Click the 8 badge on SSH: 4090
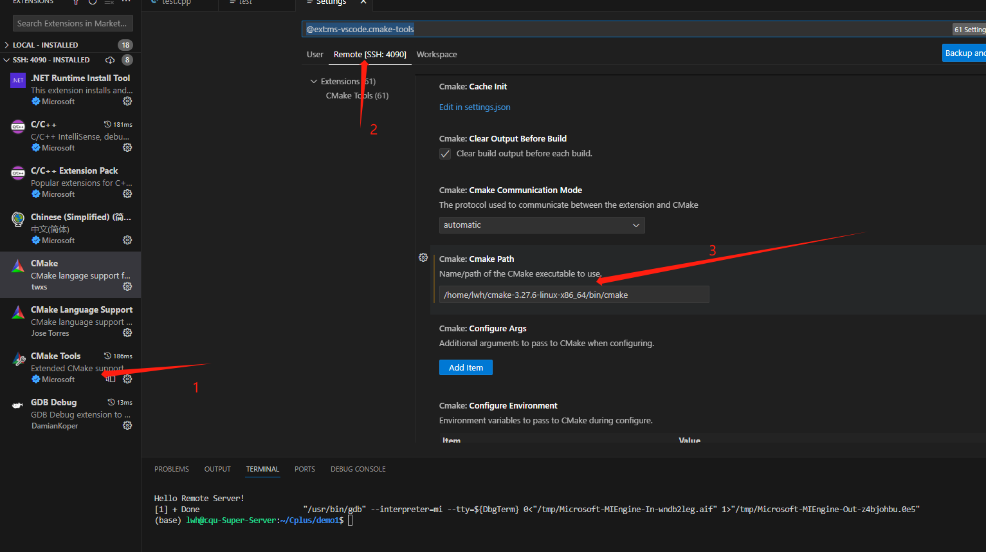The image size is (986, 552). pyautogui.click(x=127, y=60)
